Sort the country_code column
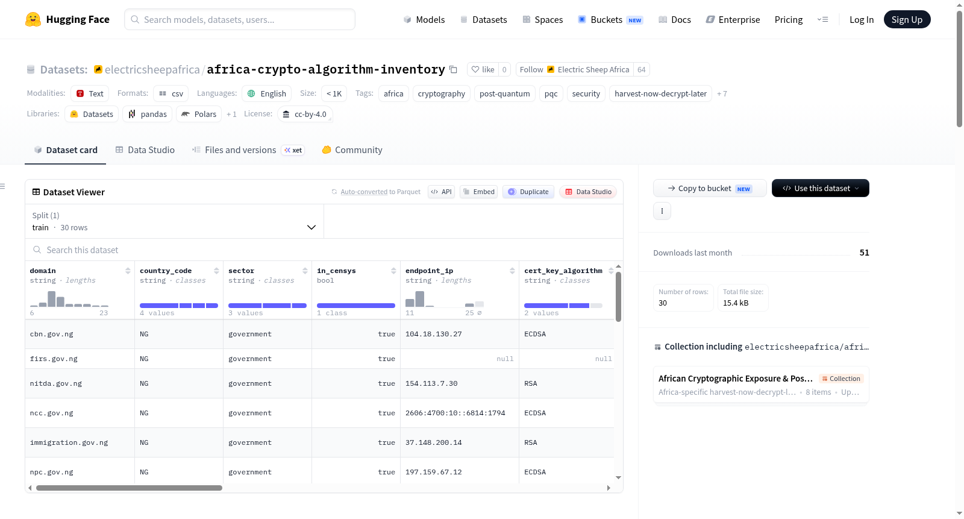This screenshot has height=519, width=964. point(216,271)
